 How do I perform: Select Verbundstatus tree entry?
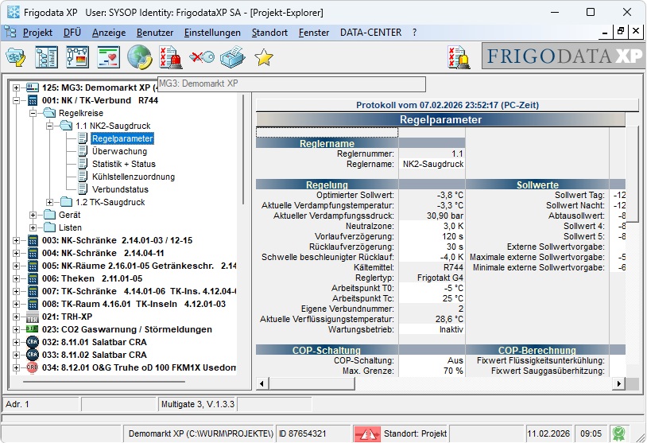tap(120, 189)
